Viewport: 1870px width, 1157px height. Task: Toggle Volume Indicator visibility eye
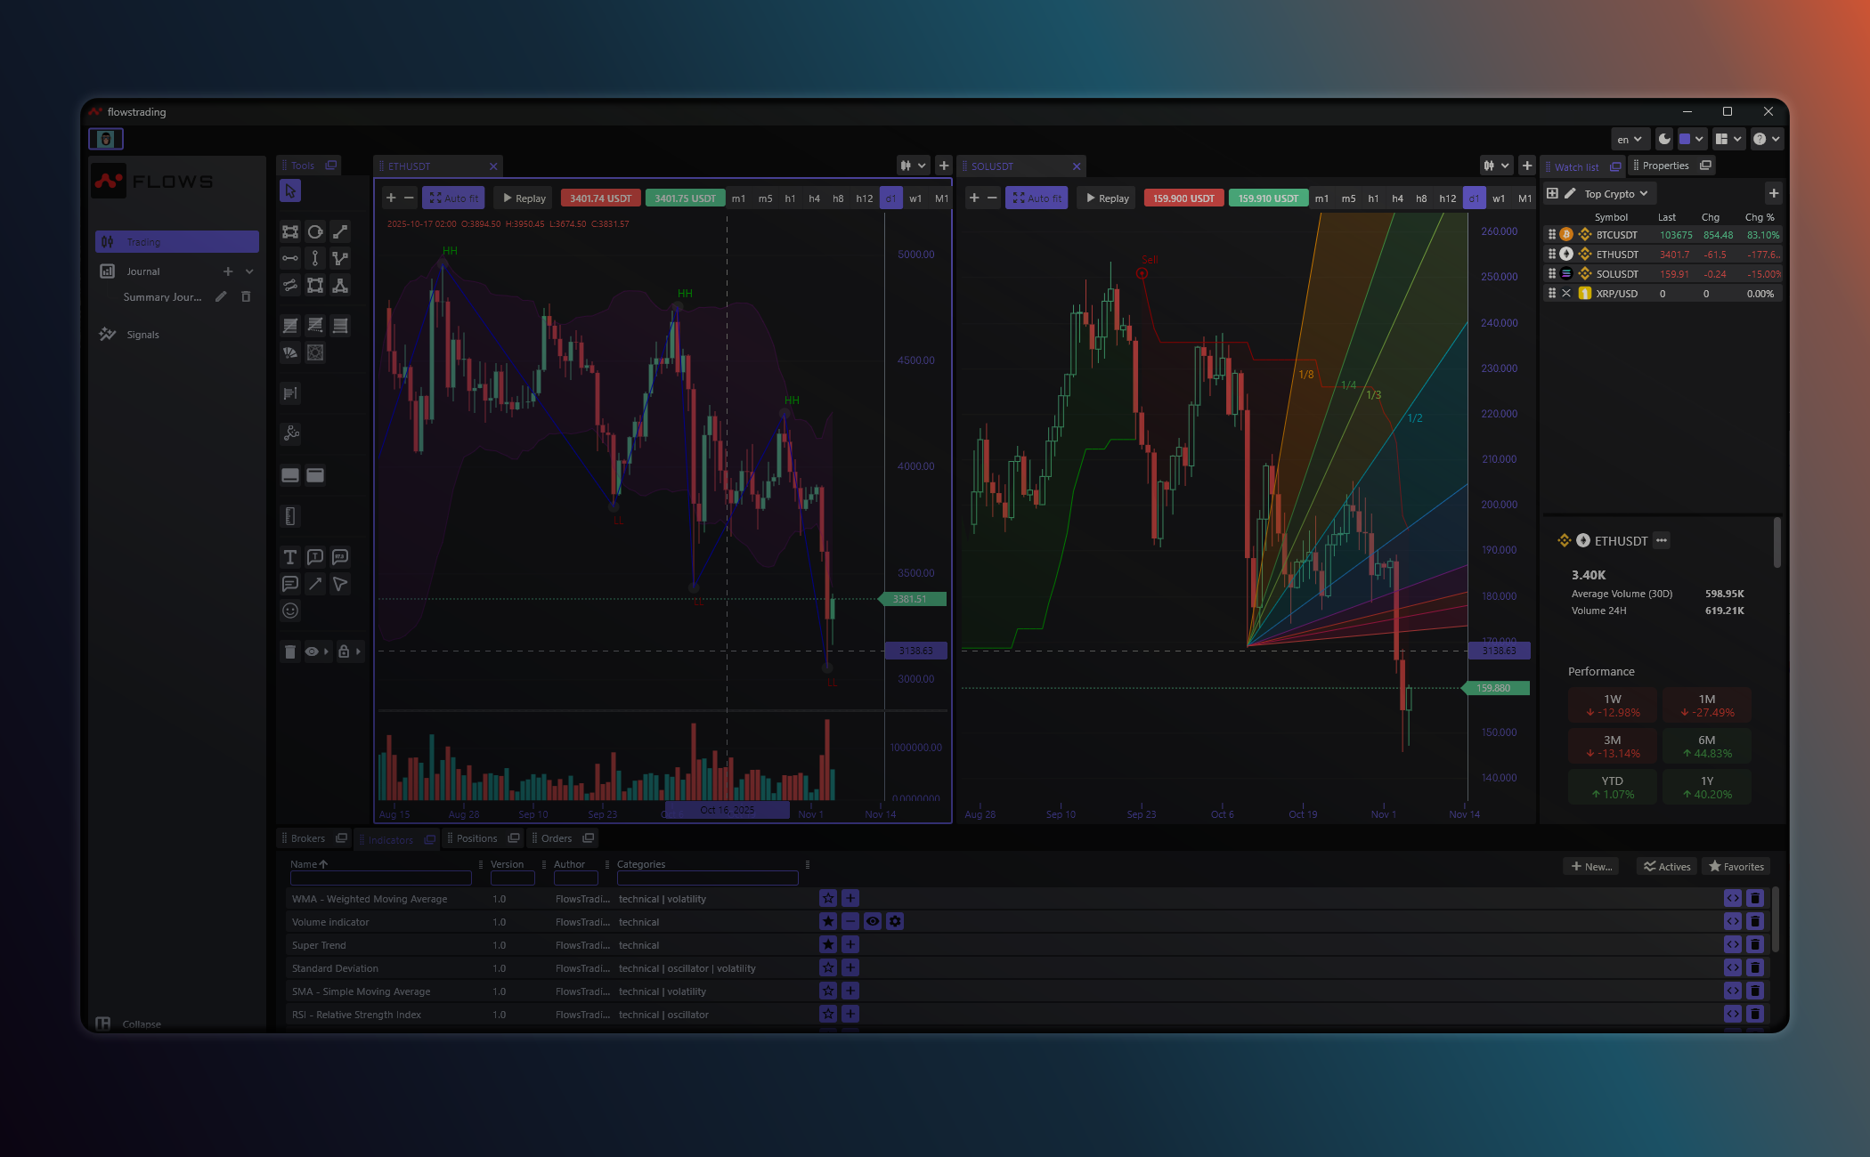pyautogui.click(x=873, y=922)
